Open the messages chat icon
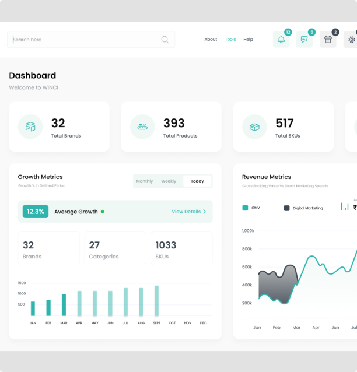 pos(304,40)
